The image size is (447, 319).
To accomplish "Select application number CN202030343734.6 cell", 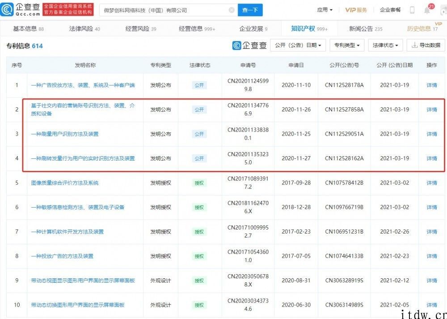I will tap(248, 305).
